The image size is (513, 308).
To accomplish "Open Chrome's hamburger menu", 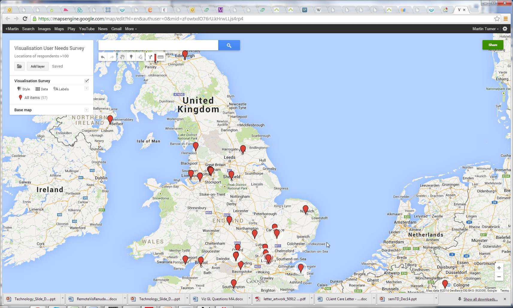I will 506,19.
